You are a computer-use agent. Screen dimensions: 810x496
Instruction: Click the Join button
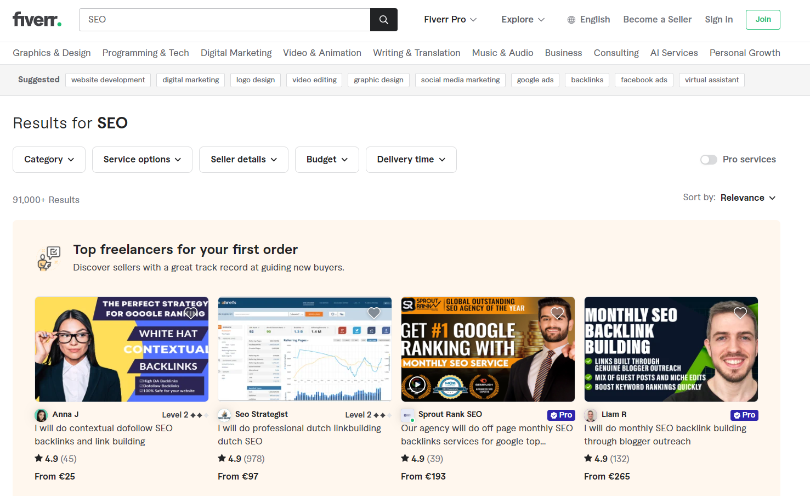(x=763, y=20)
